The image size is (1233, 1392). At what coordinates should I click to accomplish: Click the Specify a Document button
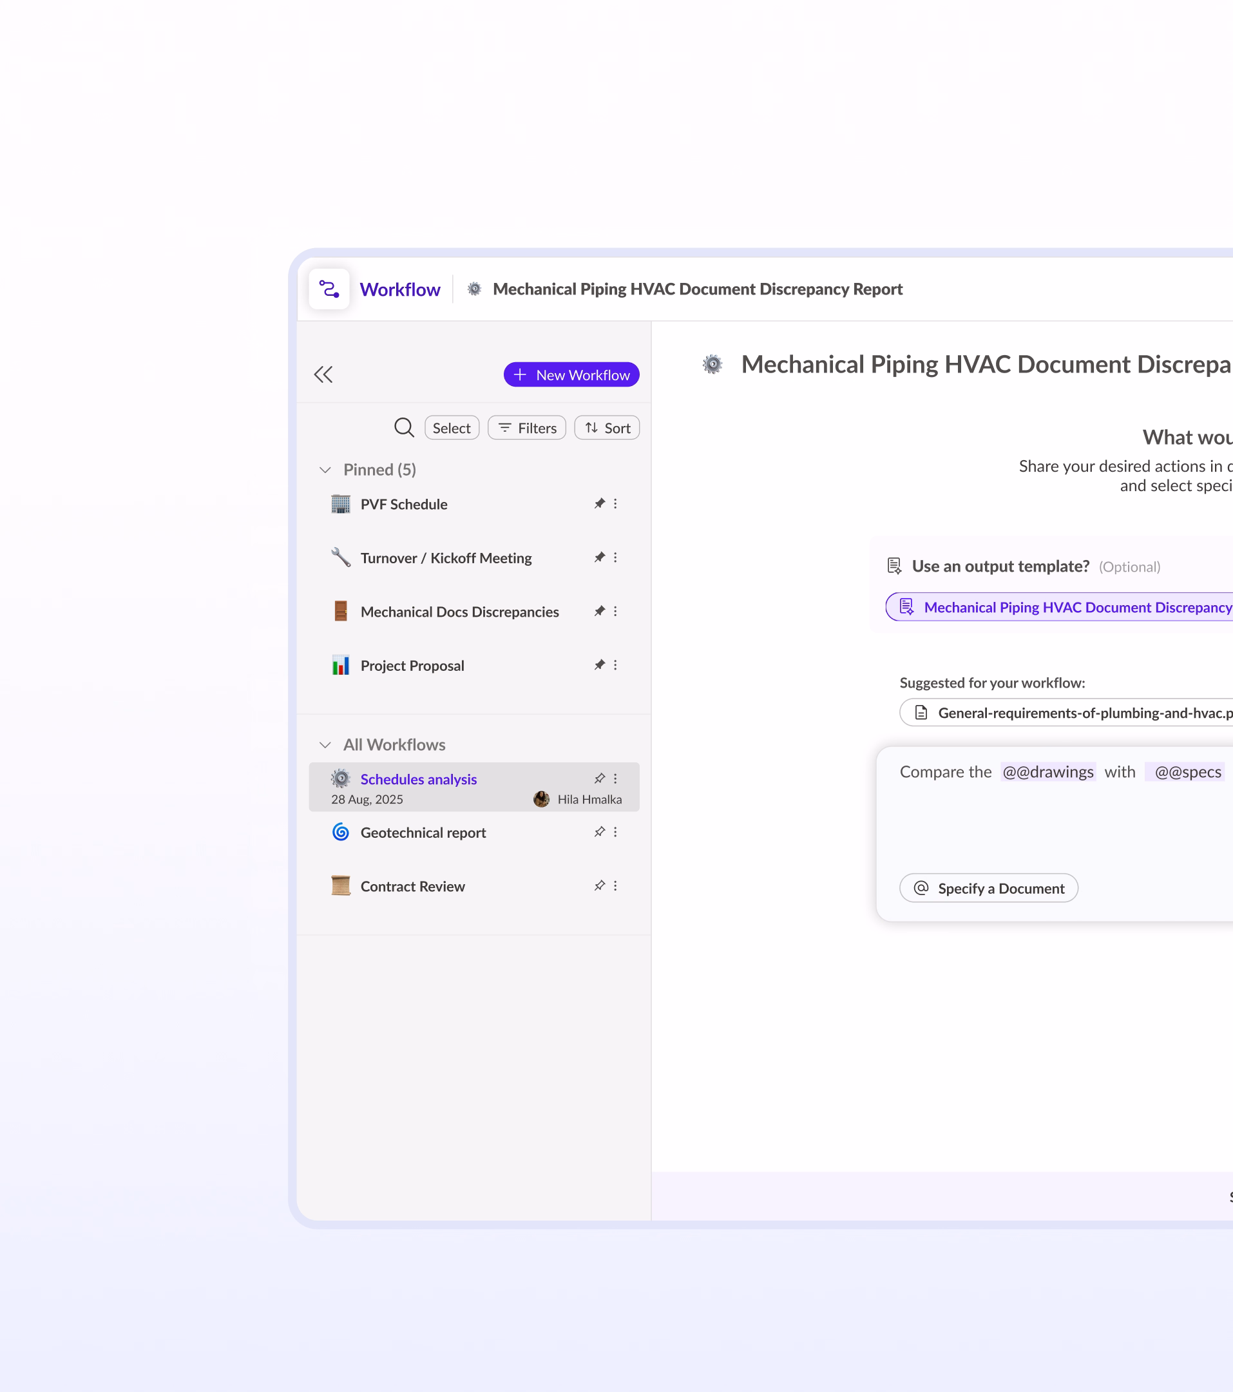pyautogui.click(x=989, y=888)
